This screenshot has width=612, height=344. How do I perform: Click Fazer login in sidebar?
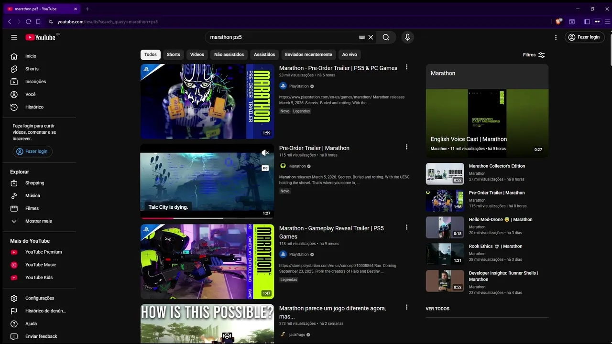pos(33,151)
